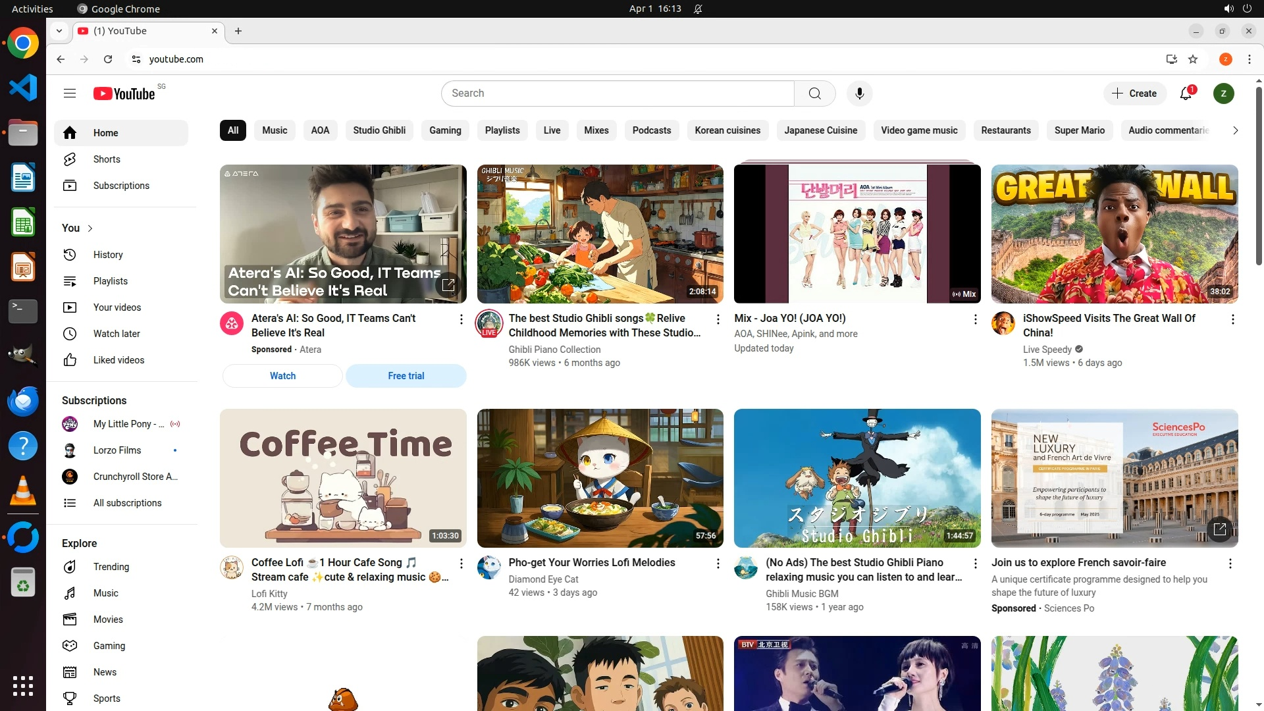
Task: Select the Studio Ghibli filter chip
Action: pyautogui.click(x=379, y=130)
